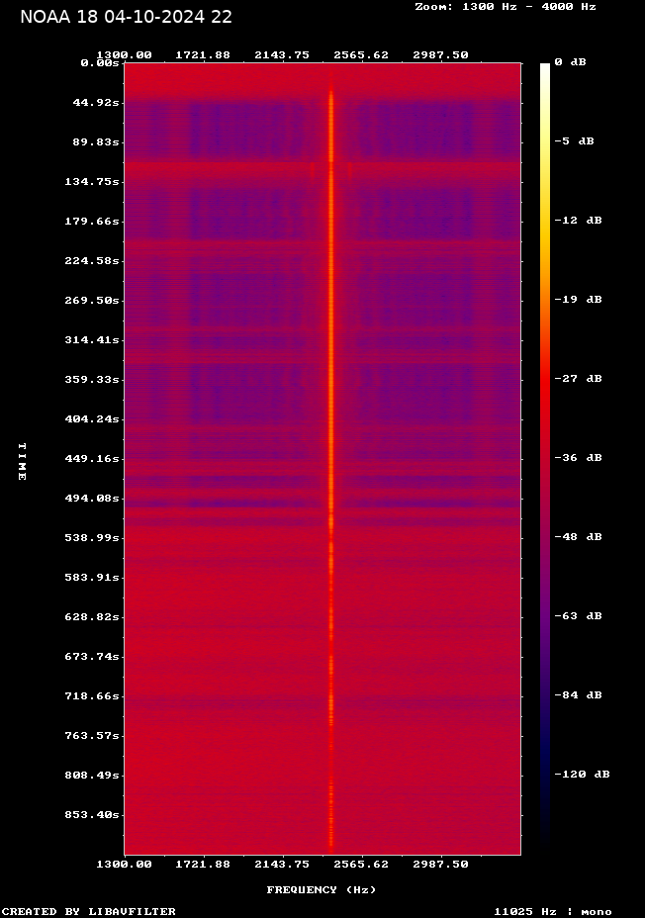Image resolution: width=645 pixels, height=918 pixels.
Task: Click the 1721.88 label on top frequency axis
Action: [203, 54]
